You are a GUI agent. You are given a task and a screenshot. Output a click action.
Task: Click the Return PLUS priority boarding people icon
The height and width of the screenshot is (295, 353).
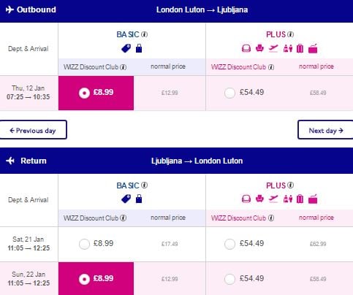[288, 199]
